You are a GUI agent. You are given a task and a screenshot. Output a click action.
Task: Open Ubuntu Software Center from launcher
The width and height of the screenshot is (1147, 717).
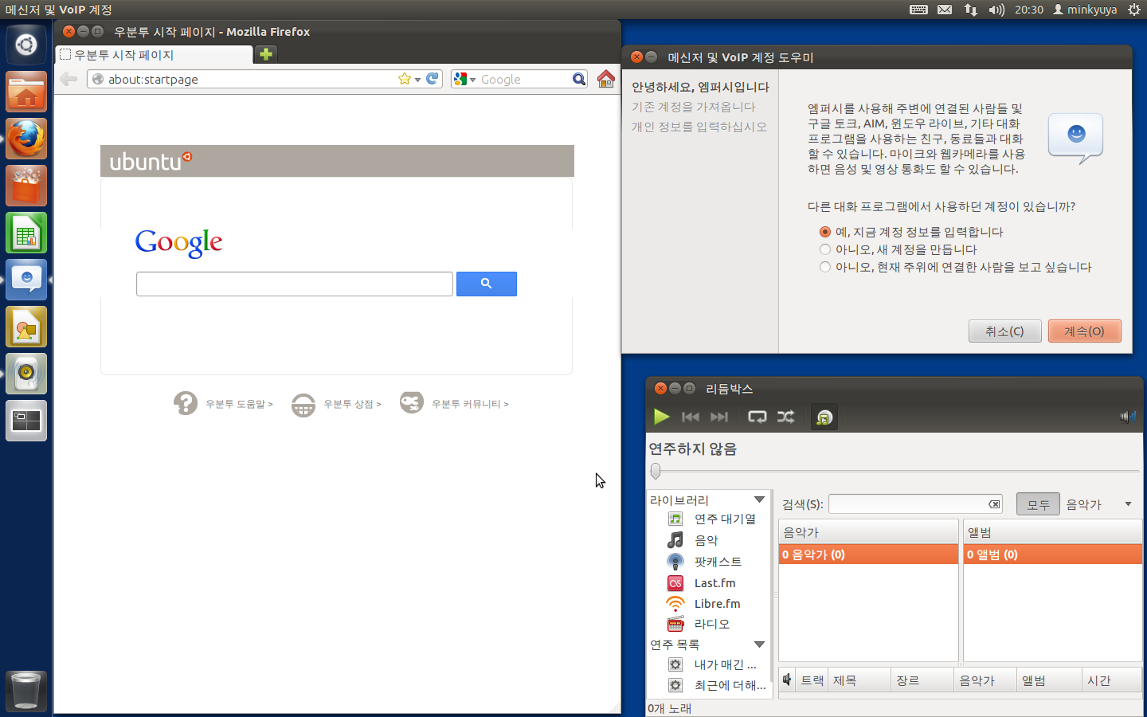pyautogui.click(x=26, y=186)
